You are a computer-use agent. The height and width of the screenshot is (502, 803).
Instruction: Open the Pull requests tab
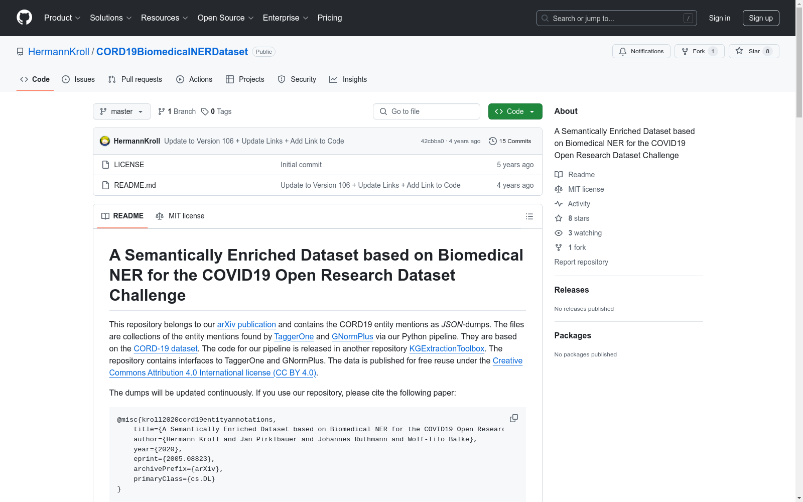[135, 79]
